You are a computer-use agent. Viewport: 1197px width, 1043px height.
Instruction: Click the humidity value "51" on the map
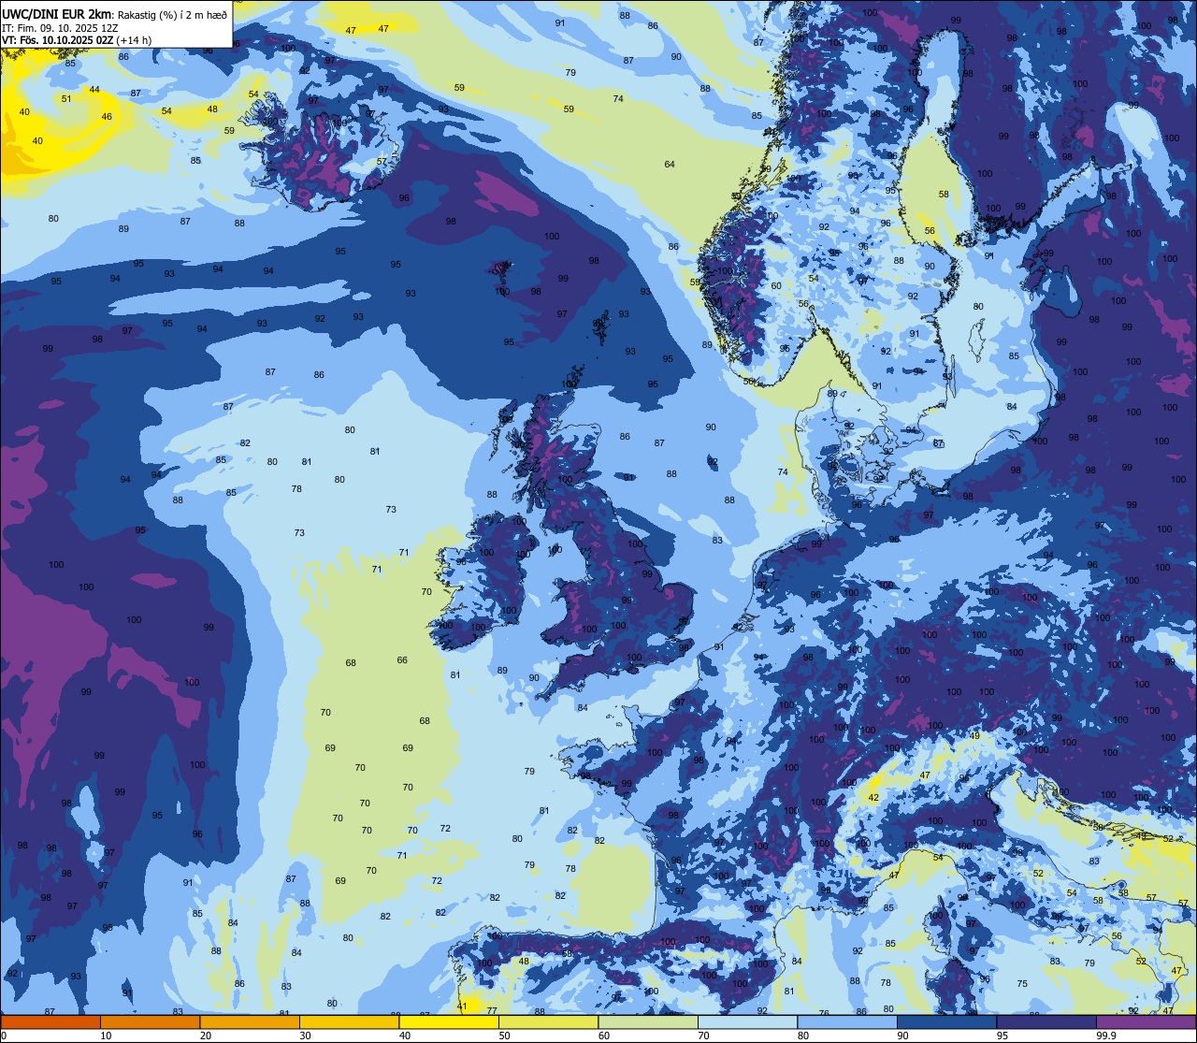coord(66,99)
